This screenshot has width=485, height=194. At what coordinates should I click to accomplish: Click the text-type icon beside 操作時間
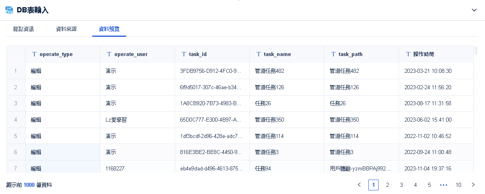[408, 54]
